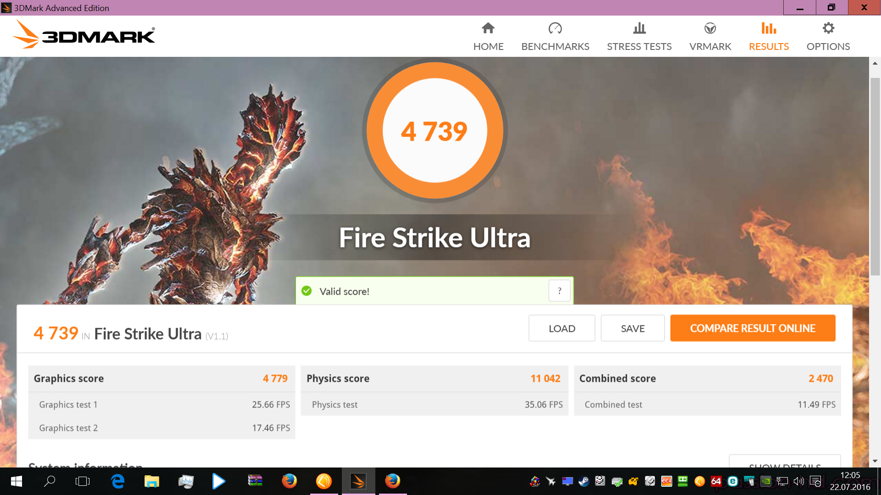The width and height of the screenshot is (881, 495).
Task: Open Benchmarks via gauge icon
Action: tap(555, 28)
